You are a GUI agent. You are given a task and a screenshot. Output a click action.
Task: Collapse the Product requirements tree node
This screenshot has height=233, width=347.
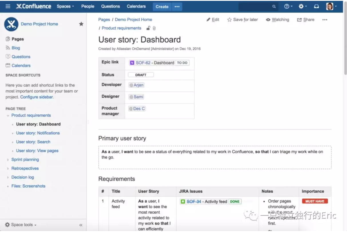(8, 115)
